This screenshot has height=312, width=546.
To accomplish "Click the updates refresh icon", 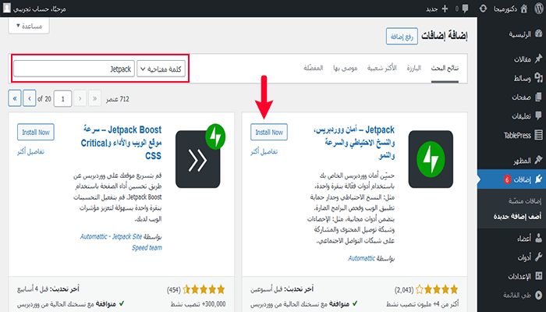I will click(x=483, y=9).
